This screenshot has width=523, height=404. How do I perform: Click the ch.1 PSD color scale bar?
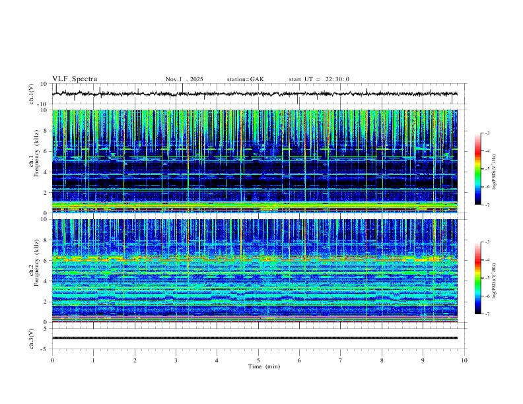click(477, 169)
